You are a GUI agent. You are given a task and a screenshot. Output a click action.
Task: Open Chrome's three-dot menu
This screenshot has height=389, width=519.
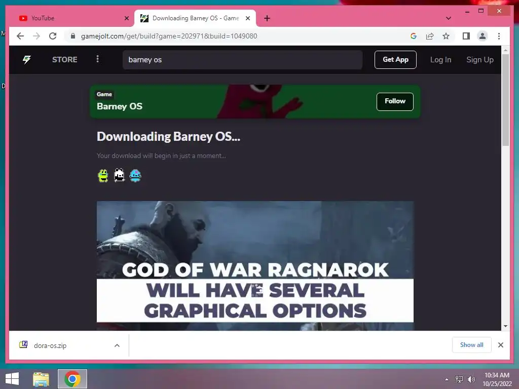tap(499, 36)
